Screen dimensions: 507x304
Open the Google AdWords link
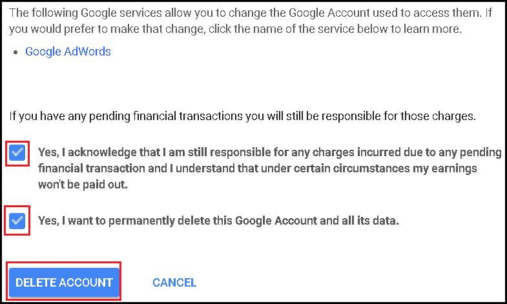point(68,52)
